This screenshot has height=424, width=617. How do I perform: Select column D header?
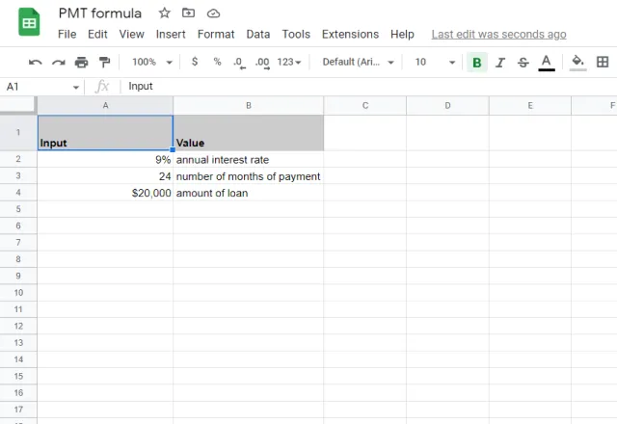tap(447, 105)
